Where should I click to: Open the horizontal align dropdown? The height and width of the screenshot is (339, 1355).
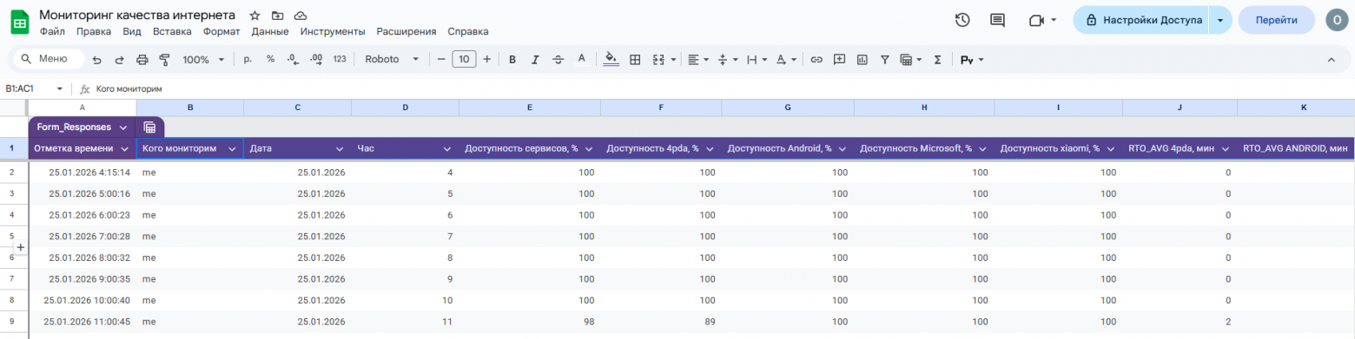(x=699, y=60)
